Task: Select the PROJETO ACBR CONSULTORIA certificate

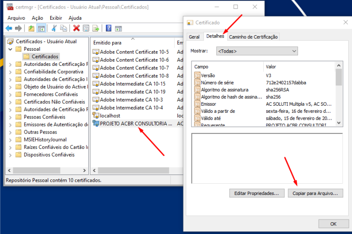Action: click(x=136, y=124)
